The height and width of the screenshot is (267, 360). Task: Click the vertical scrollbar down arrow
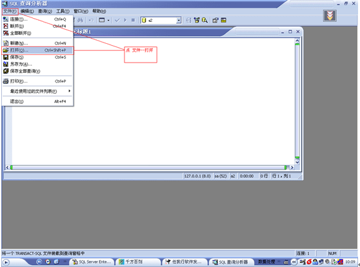pos(297,162)
